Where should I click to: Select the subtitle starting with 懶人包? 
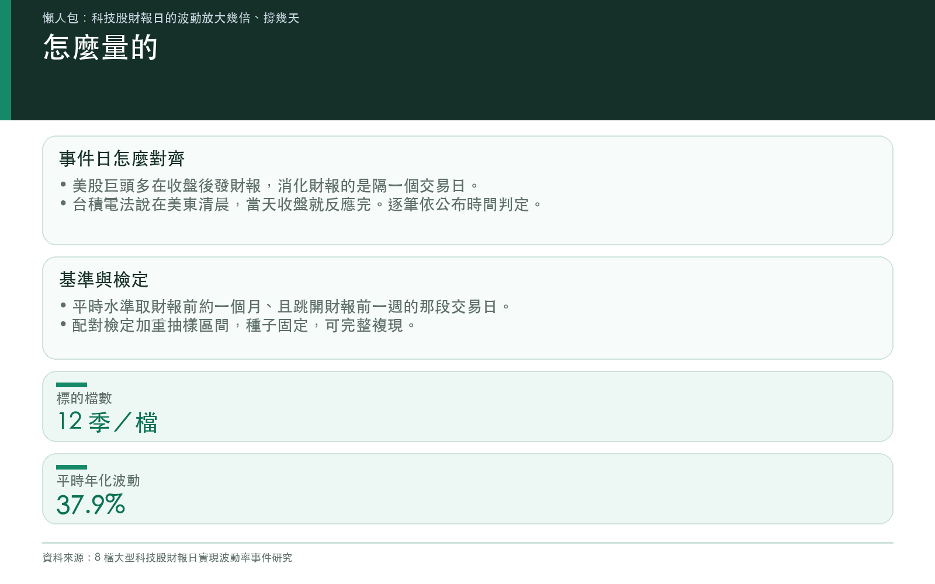(171, 18)
